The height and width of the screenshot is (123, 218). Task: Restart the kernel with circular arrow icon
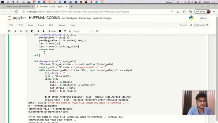click(65, 31)
